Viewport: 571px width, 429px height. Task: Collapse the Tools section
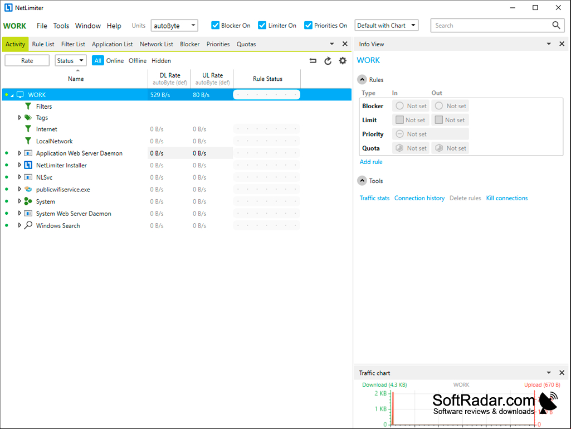pyautogui.click(x=362, y=181)
